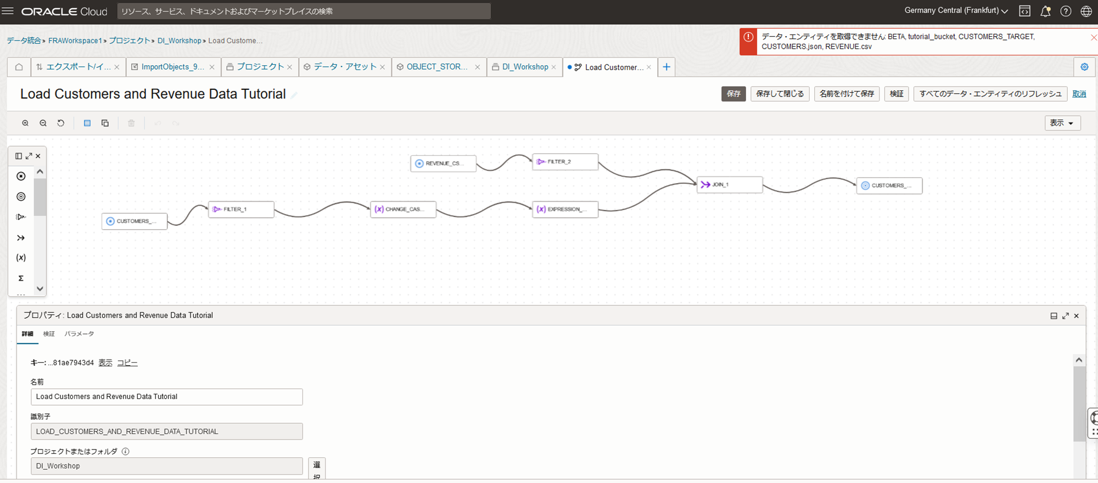This screenshot has width=1098, height=483.
Task: Dock the operators palette panel
Action: 19,156
